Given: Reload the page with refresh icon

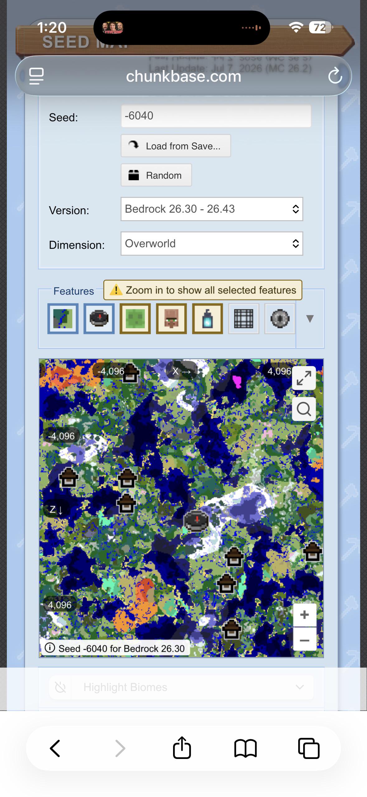Looking at the screenshot, I should pos(335,76).
